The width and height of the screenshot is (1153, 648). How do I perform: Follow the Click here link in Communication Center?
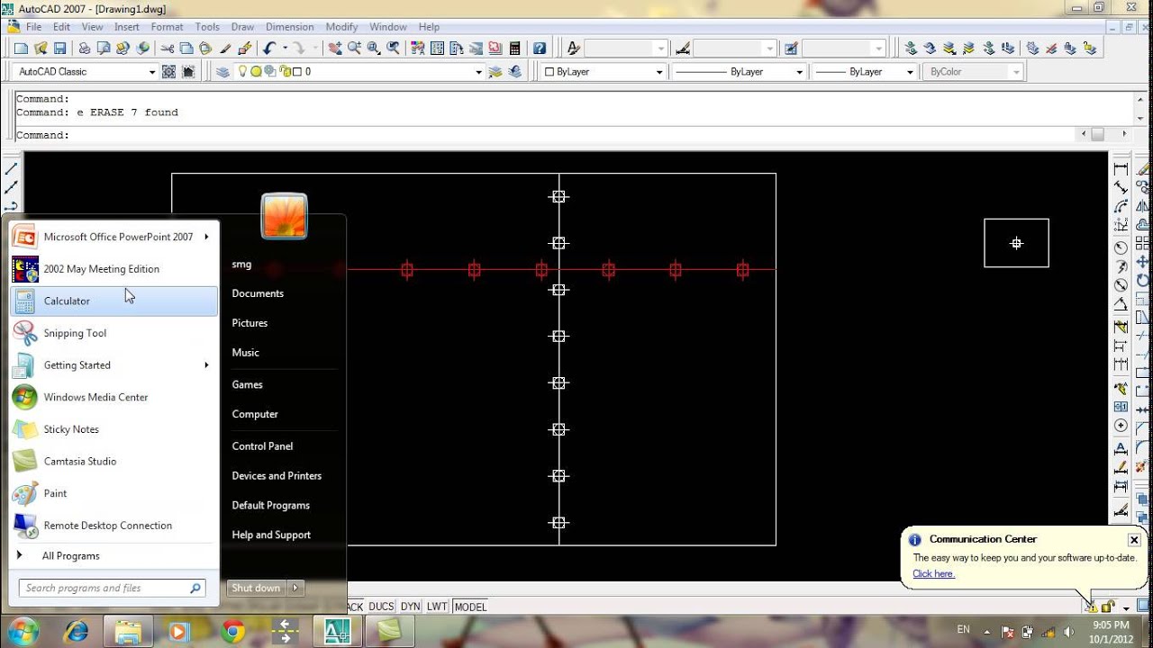tap(933, 573)
